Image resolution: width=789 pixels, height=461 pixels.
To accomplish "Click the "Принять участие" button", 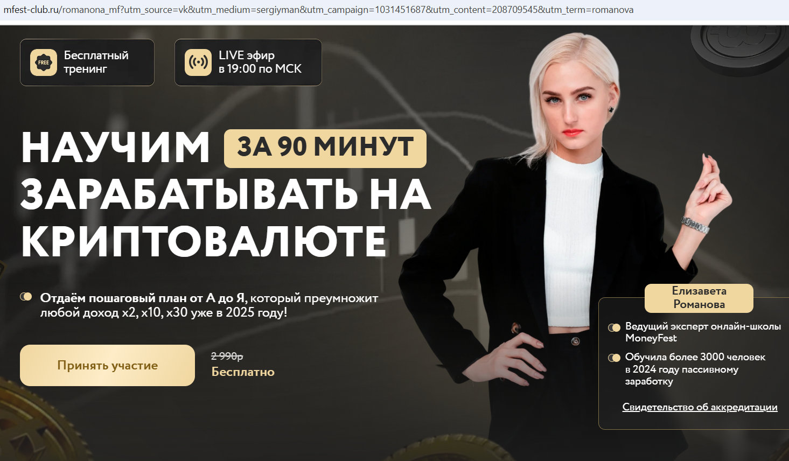I will pos(107,365).
